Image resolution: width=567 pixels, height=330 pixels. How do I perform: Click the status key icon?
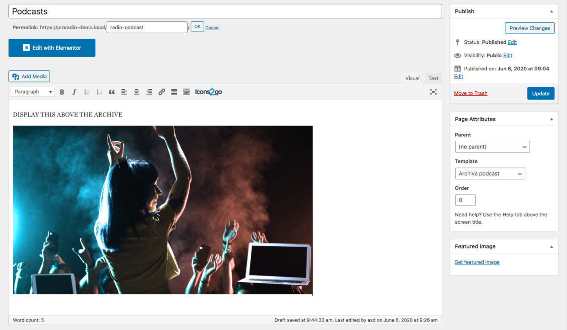click(458, 43)
